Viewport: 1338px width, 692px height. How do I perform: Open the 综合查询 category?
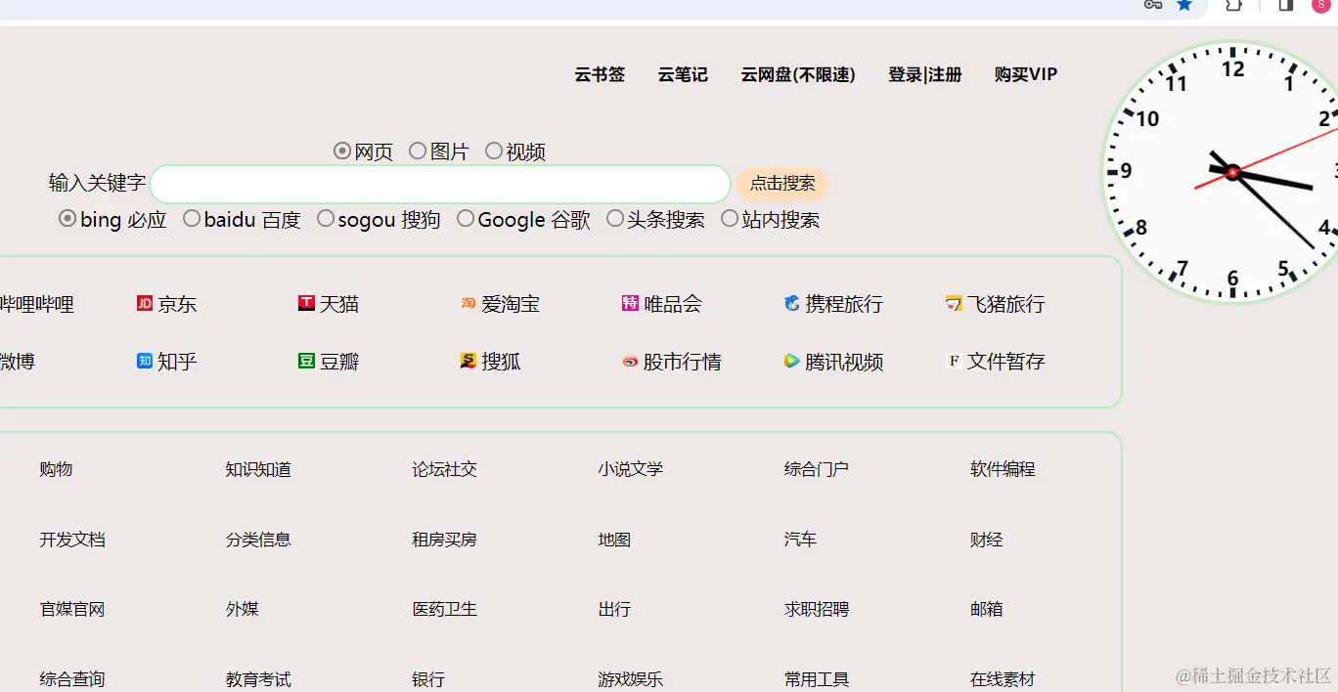pos(72,679)
